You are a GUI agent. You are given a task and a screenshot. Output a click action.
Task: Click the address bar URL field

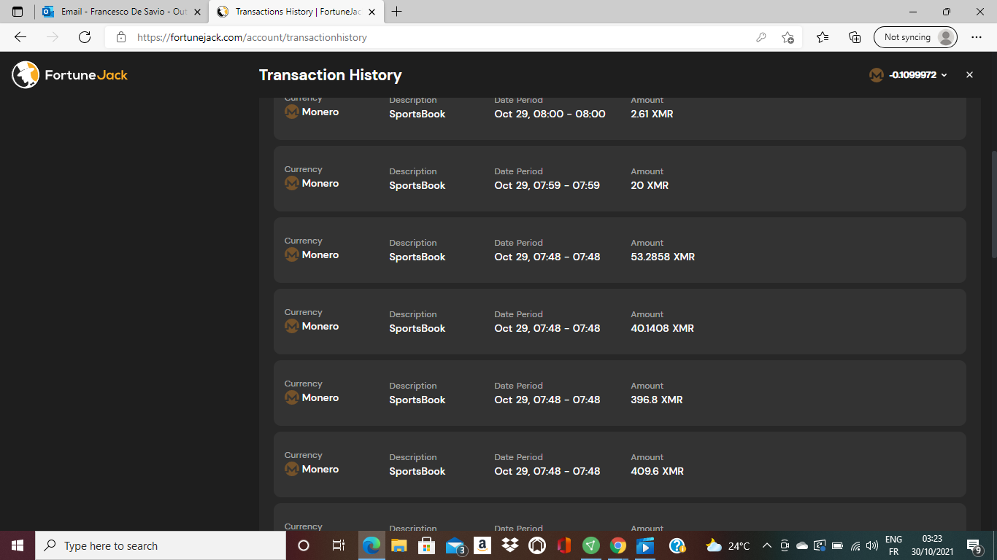click(x=438, y=37)
